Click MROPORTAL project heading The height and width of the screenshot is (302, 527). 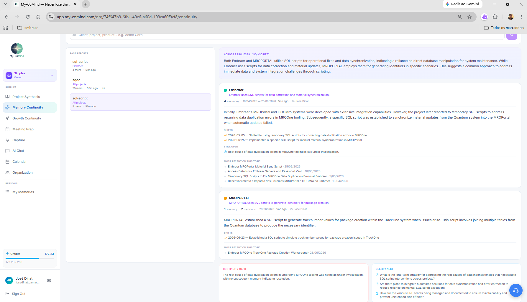coord(239,198)
